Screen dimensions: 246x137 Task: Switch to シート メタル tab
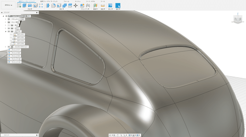click(x=90, y=2)
